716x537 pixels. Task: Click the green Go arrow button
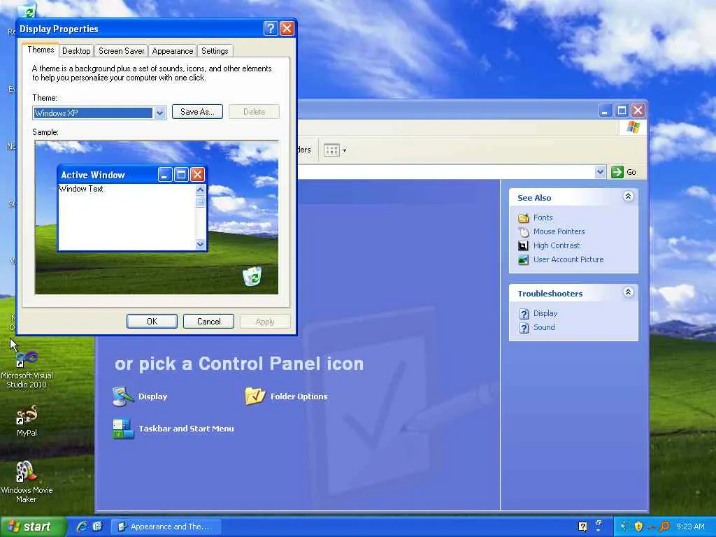617,172
